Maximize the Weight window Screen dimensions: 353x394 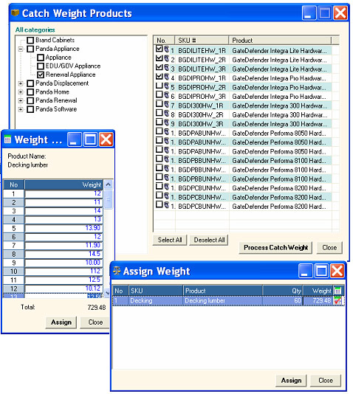point(90,139)
